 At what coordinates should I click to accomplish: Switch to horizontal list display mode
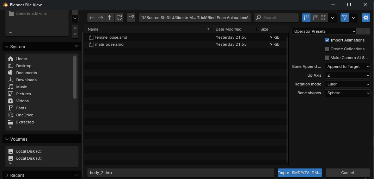pyautogui.click(x=315, y=18)
